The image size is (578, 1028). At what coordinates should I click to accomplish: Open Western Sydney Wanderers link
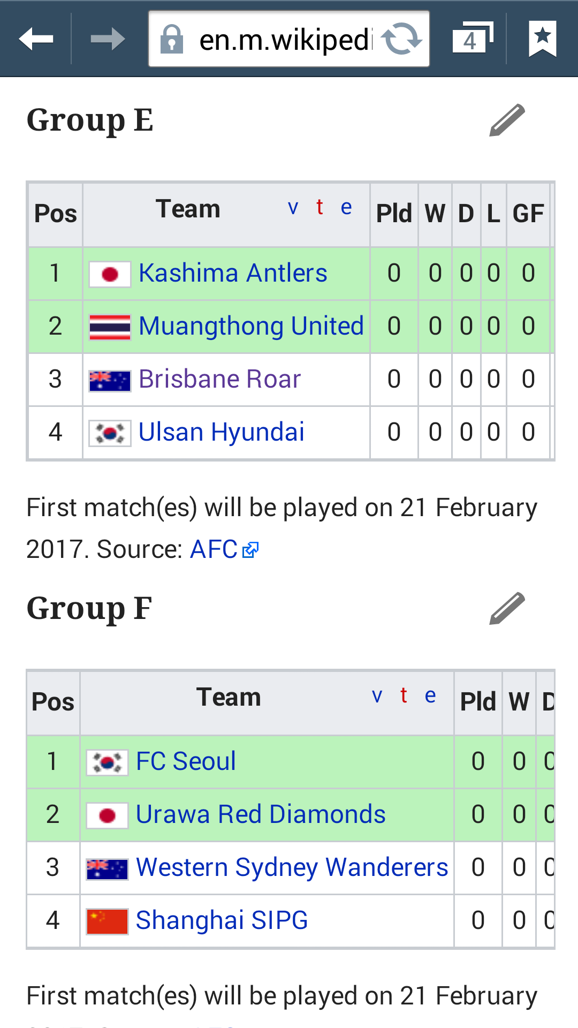point(292,867)
